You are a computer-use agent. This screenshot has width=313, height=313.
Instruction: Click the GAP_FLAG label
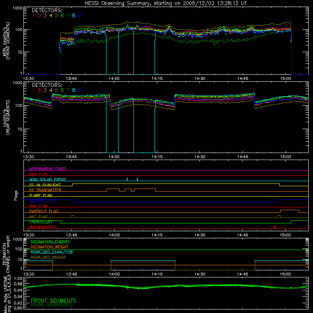click(38, 174)
